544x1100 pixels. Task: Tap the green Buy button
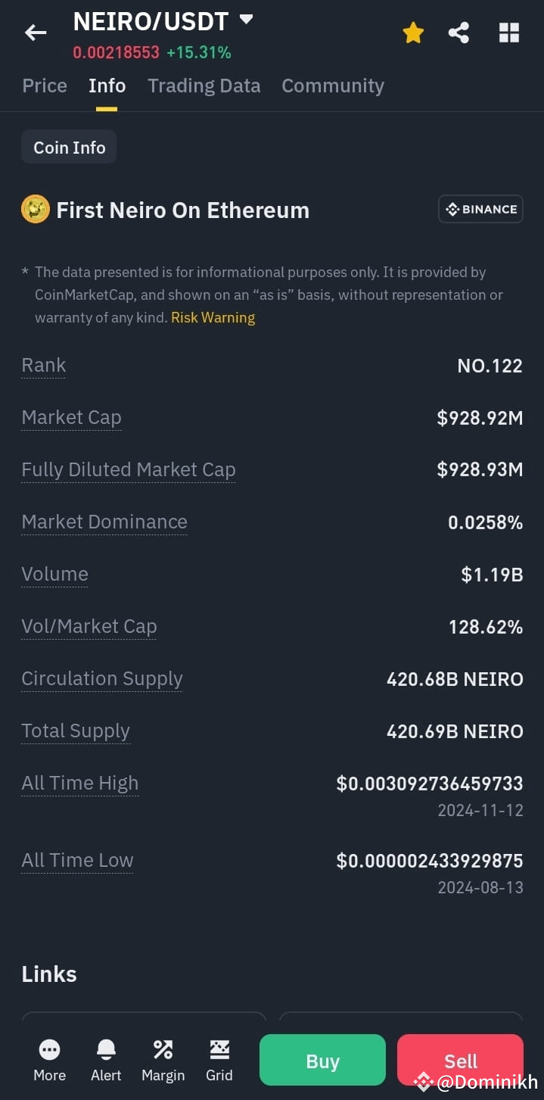322,1061
